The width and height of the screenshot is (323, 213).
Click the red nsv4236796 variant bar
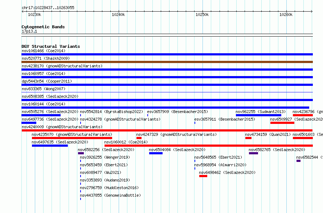click(303, 115)
